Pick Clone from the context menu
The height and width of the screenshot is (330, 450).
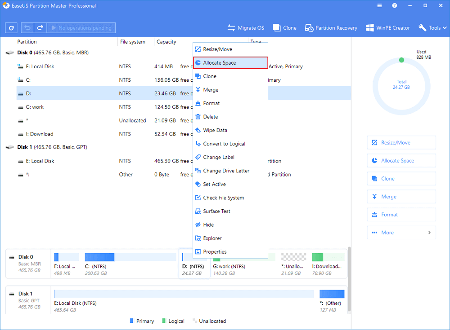tap(230, 76)
